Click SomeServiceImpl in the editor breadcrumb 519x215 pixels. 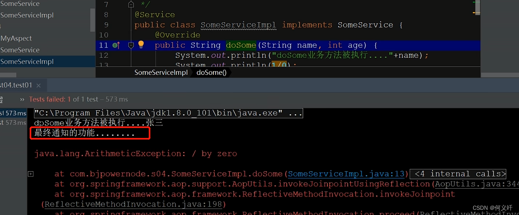tap(161, 72)
